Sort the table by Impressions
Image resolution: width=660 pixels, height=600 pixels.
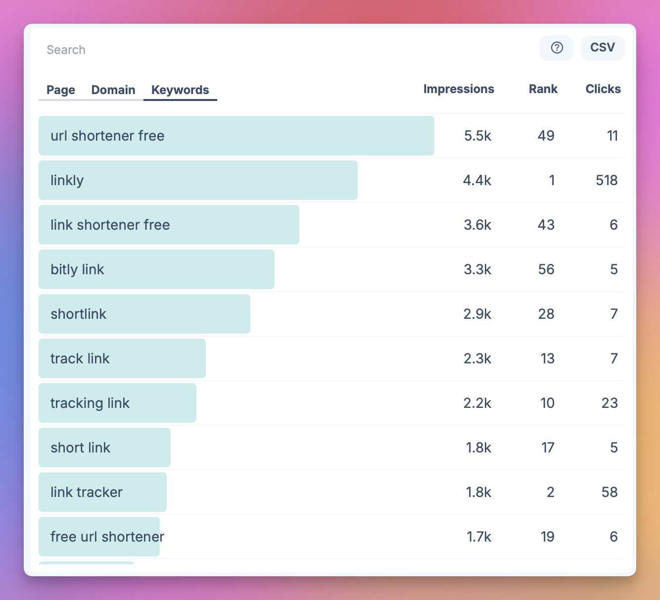click(x=458, y=89)
